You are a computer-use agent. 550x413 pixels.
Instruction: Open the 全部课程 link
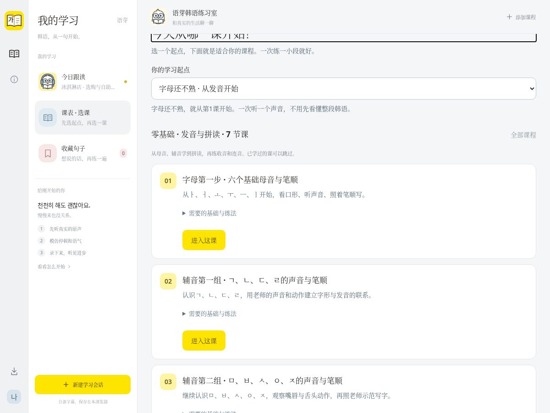coord(523,135)
